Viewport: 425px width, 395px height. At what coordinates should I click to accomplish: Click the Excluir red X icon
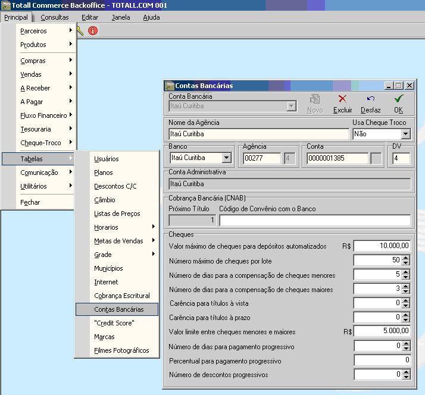pos(342,99)
